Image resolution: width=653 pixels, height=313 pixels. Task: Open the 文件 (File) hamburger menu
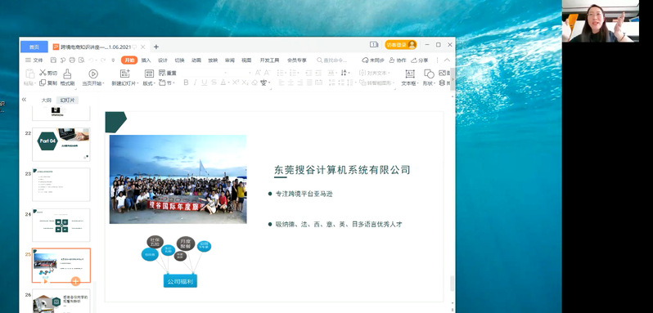[34, 60]
